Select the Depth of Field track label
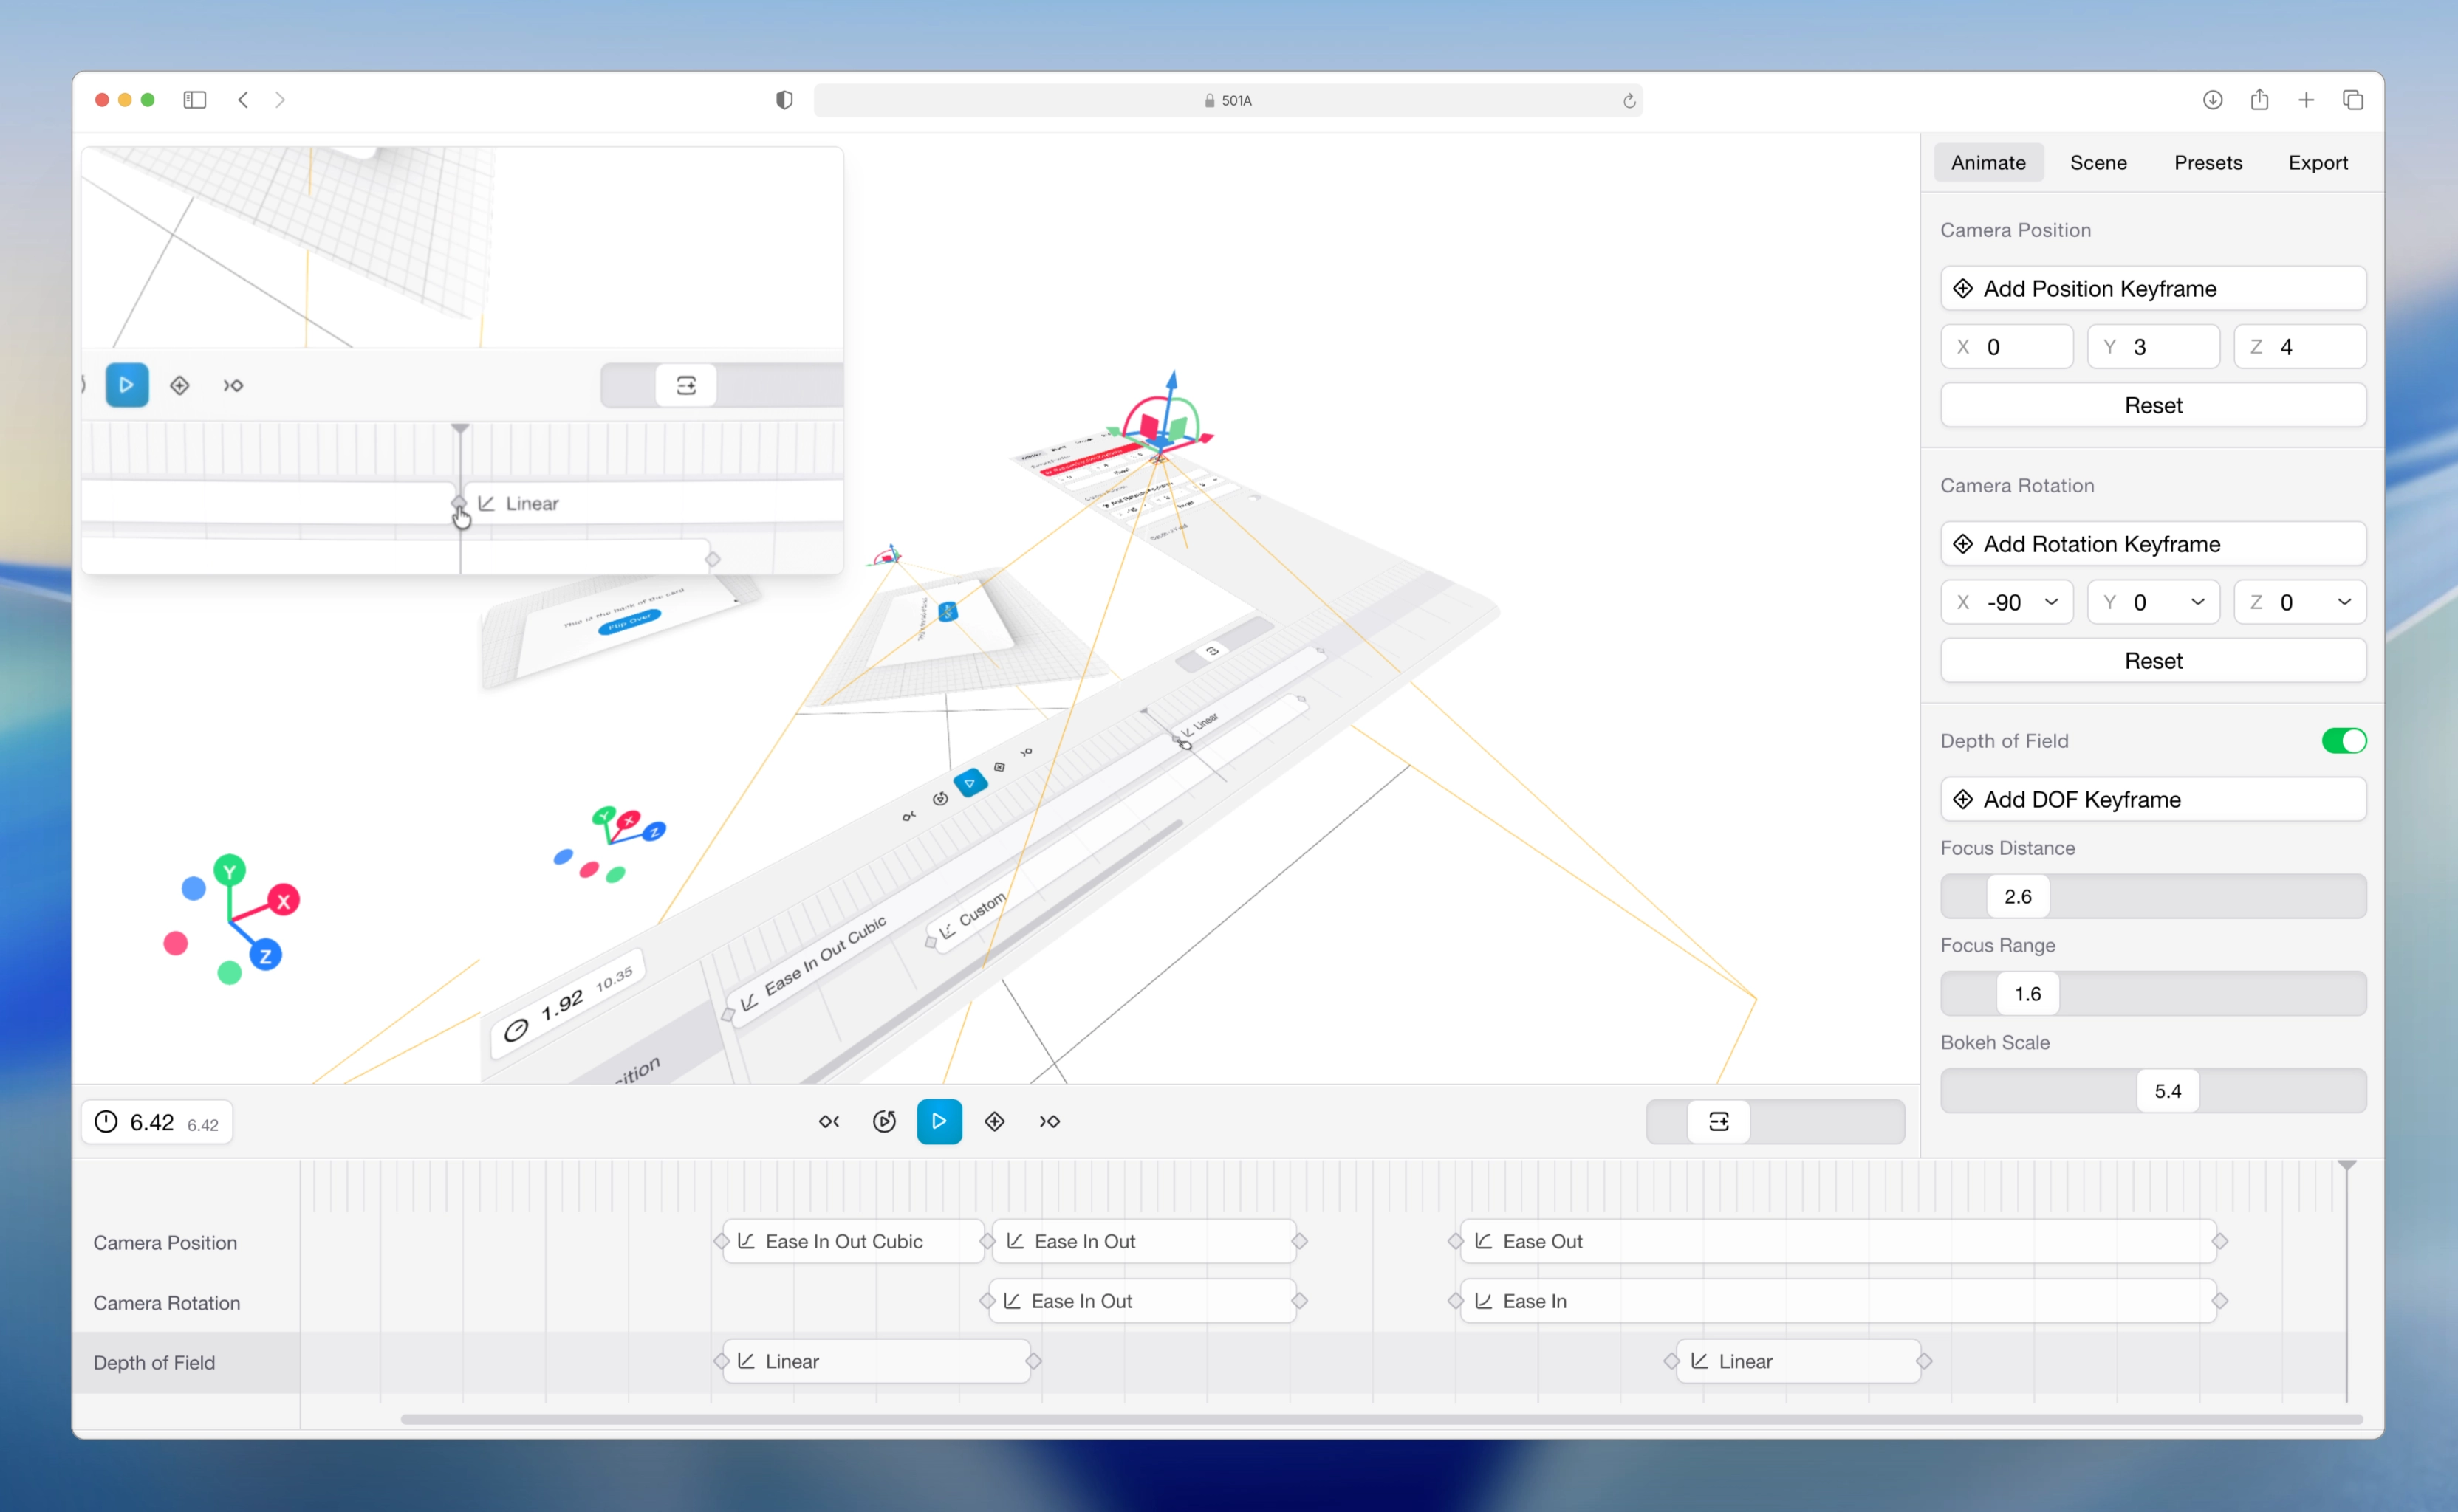This screenshot has height=1512, width=2458. coord(154,1363)
